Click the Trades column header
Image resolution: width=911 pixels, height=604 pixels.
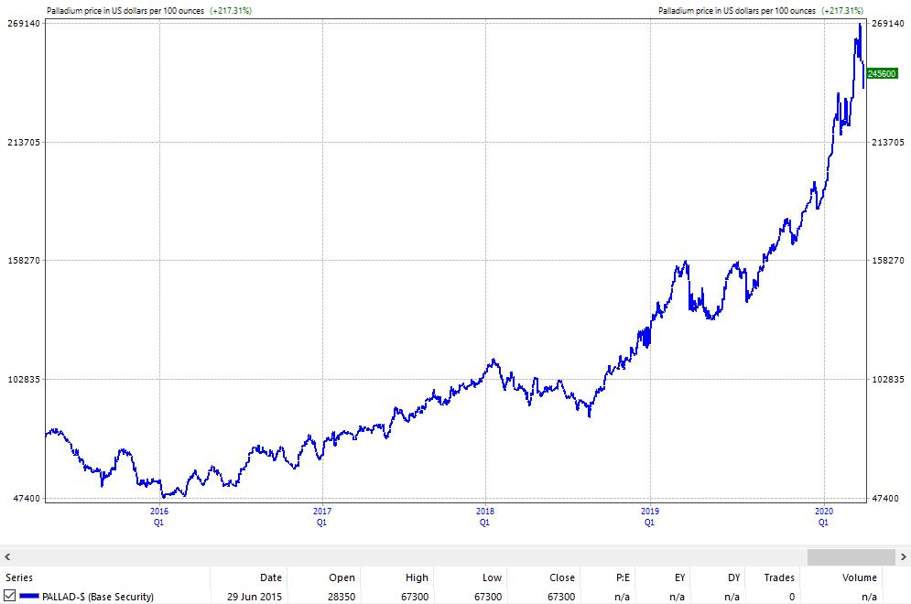point(779,577)
